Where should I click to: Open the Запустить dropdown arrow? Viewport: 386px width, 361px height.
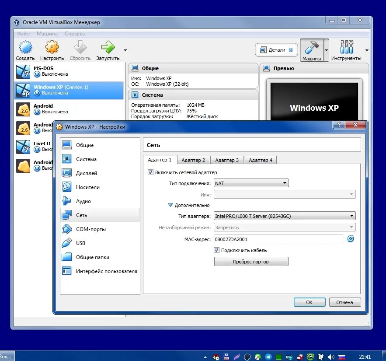point(125,50)
